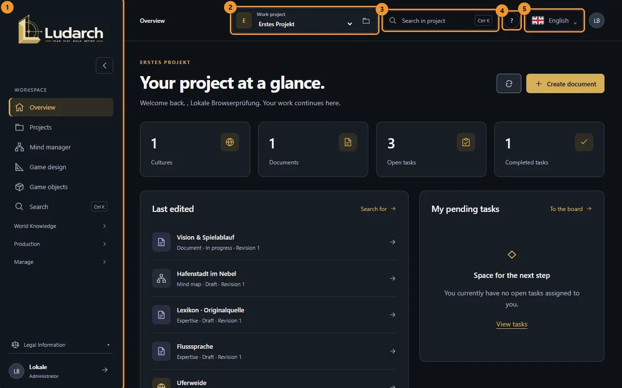This screenshot has width=622, height=388.
Task: Expand the World Knowledge group
Action: point(61,226)
